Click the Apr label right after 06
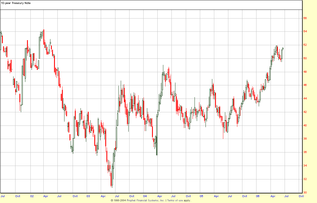Screen dimensions: 317x203 [x=273, y=196]
